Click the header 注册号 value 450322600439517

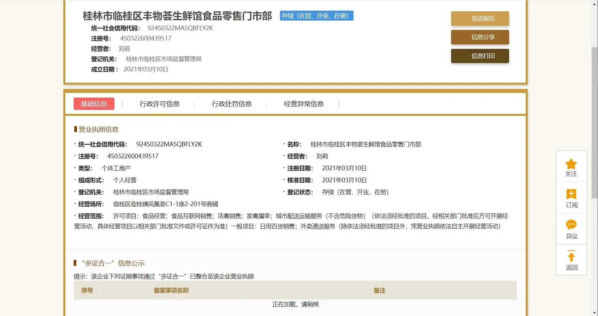tap(146, 39)
